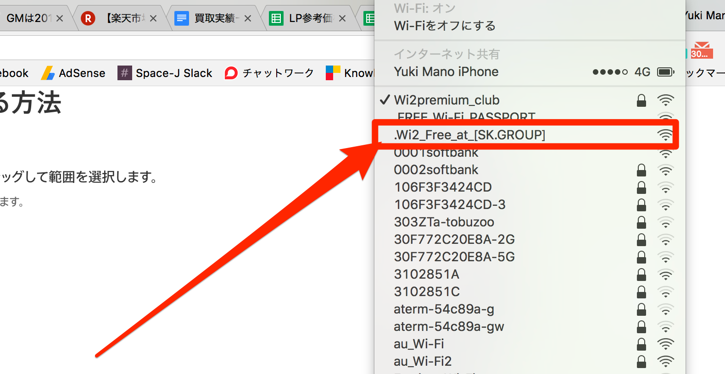Select the 303ZTa-tobuzoo network
725x374 pixels.
tap(530, 222)
